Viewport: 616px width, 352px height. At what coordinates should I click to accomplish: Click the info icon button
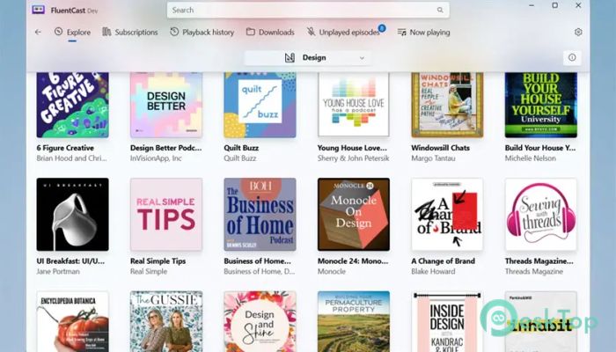[572, 58]
